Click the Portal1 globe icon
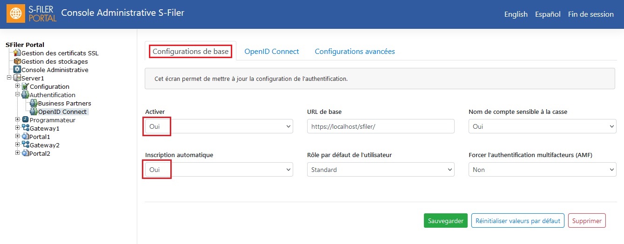Image resolution: width=624 pixels, height=244 pixels. coord(26,137)
